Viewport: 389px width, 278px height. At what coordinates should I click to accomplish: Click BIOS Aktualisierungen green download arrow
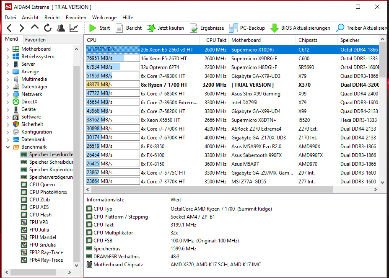point(275,28)
